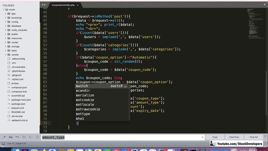Viewport: 268px width, 151px height.
Task: Expand the routes folder arrow
Action: 5,42
